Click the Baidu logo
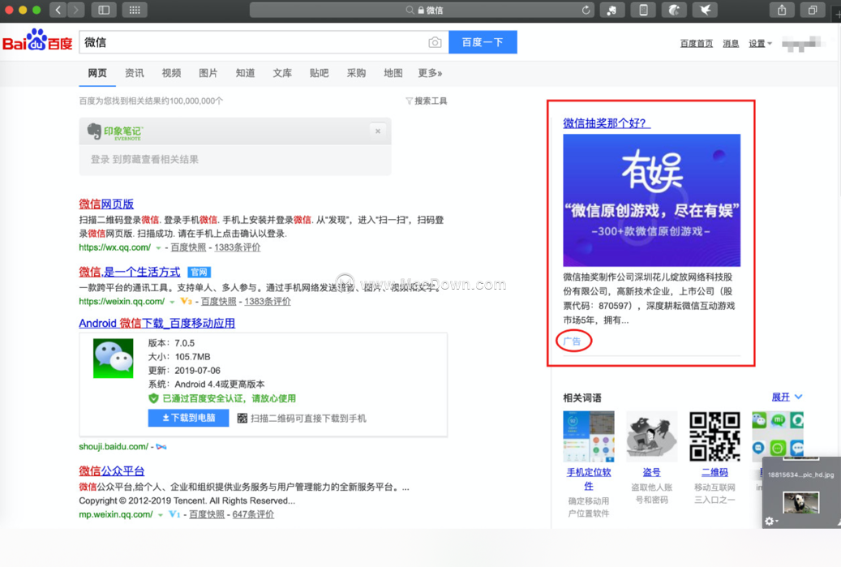Viewport: 841px width, 567px height. [x=37, y=41]
